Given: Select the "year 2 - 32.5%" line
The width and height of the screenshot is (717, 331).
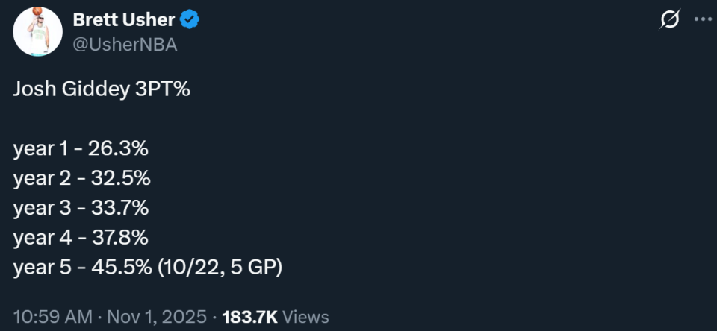Looking at the screenshot, I should tap(82, 179).
